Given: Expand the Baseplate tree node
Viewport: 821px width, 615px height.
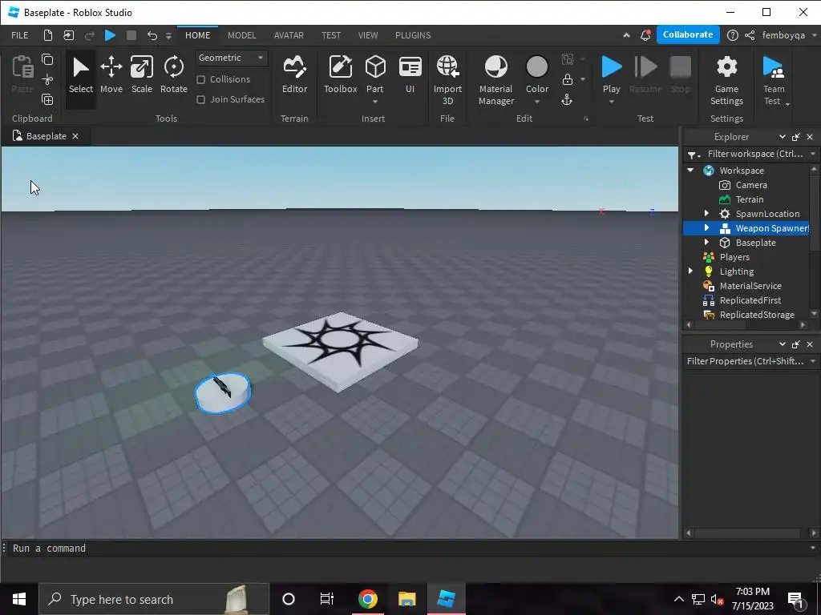Looking at the screenshot, I should point(706,242).
